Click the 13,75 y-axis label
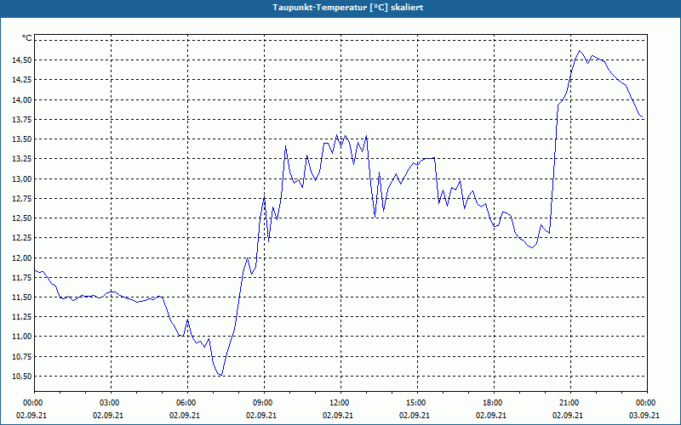 (x=21, y=119)
